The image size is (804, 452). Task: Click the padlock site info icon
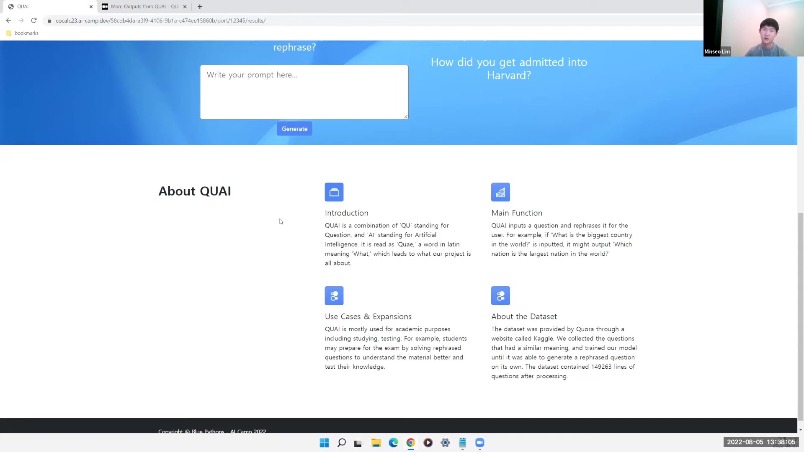pos(49,21)
